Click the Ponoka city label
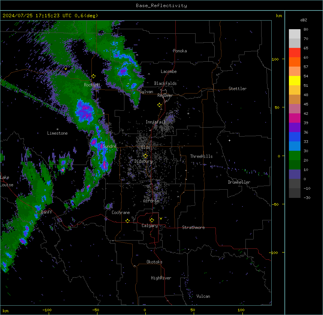 click(x=180, y=51)
